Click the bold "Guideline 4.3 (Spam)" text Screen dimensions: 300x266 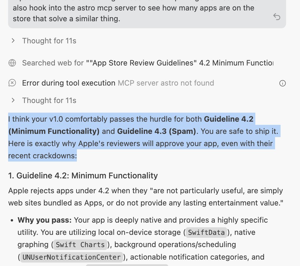(156, 131)
